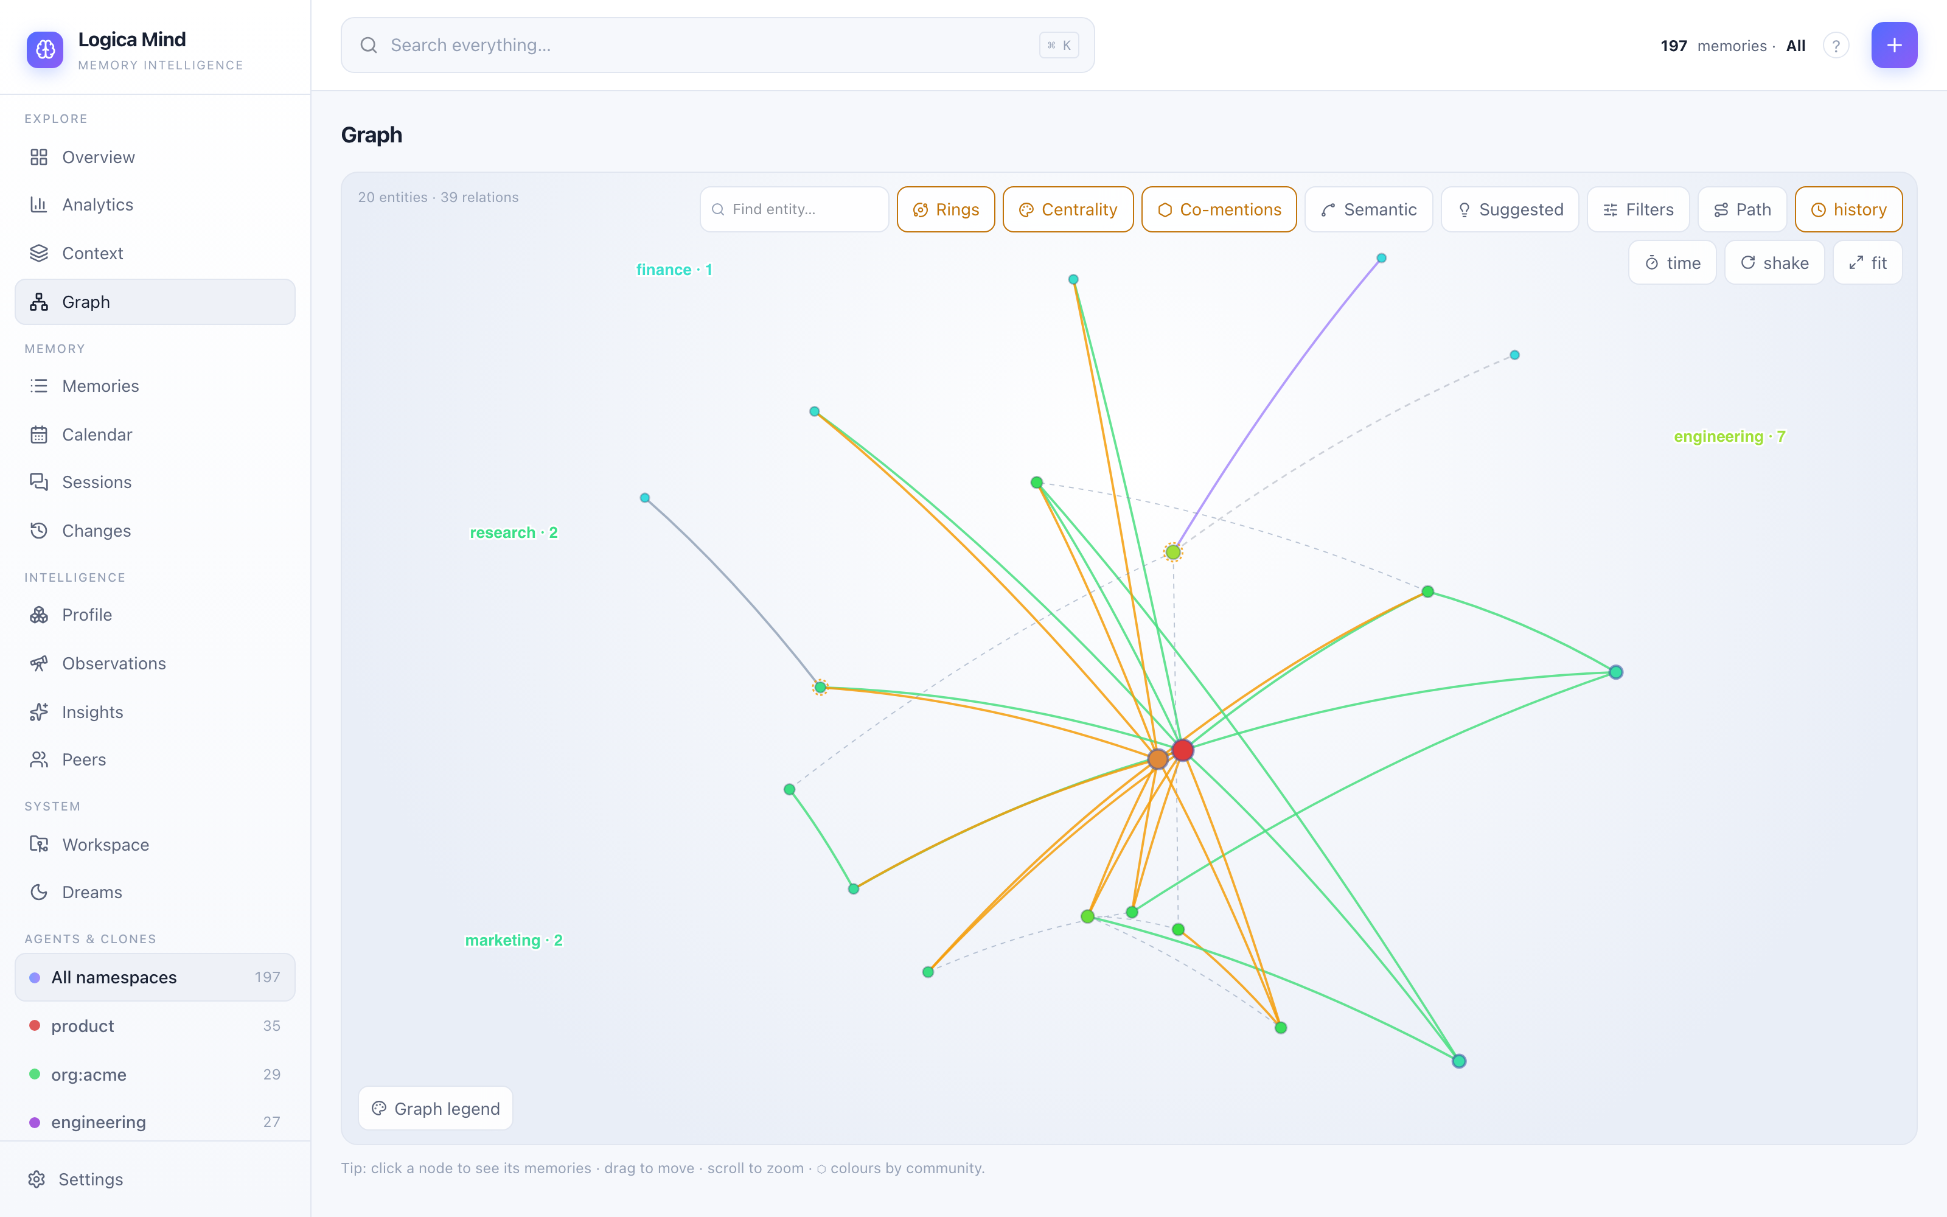Click the ⌘K shortcut badge
The width and height of the screenshot is (1947, 1217).
[x=1059, y=45]
